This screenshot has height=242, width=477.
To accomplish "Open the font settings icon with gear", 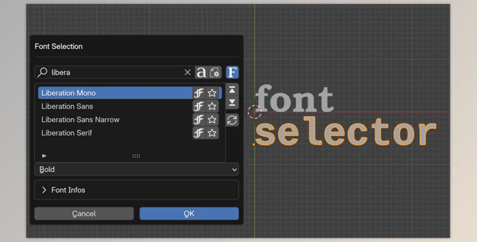I will click(x=215, y=73).
